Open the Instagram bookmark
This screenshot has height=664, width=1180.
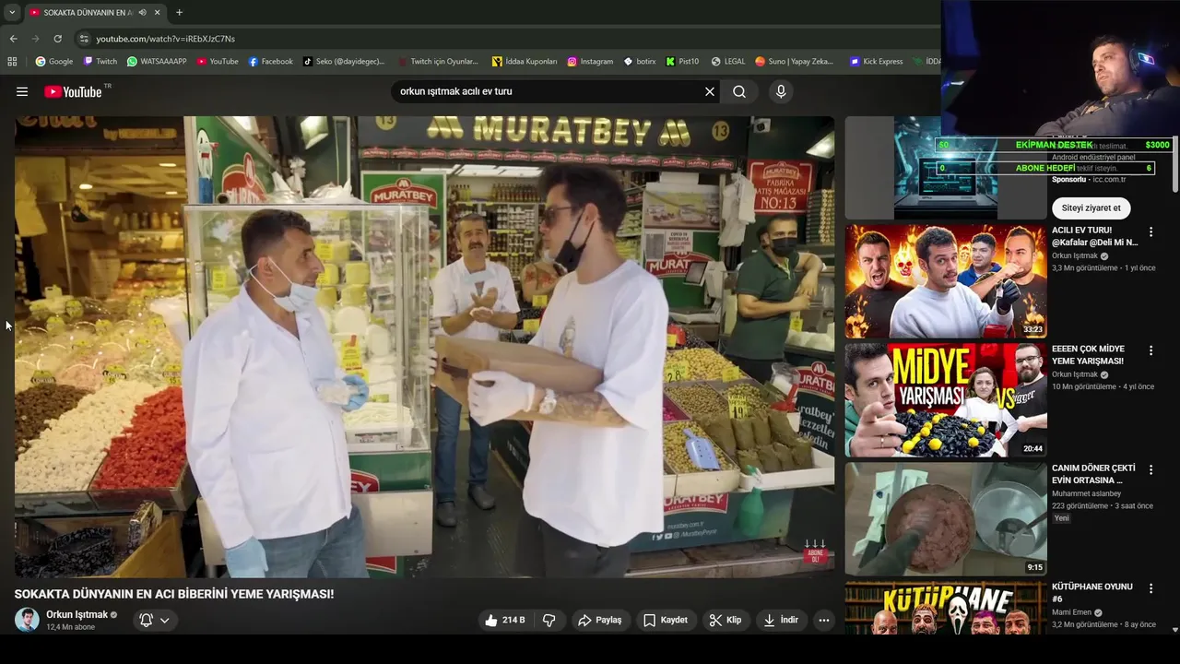[x=590, y=62]
